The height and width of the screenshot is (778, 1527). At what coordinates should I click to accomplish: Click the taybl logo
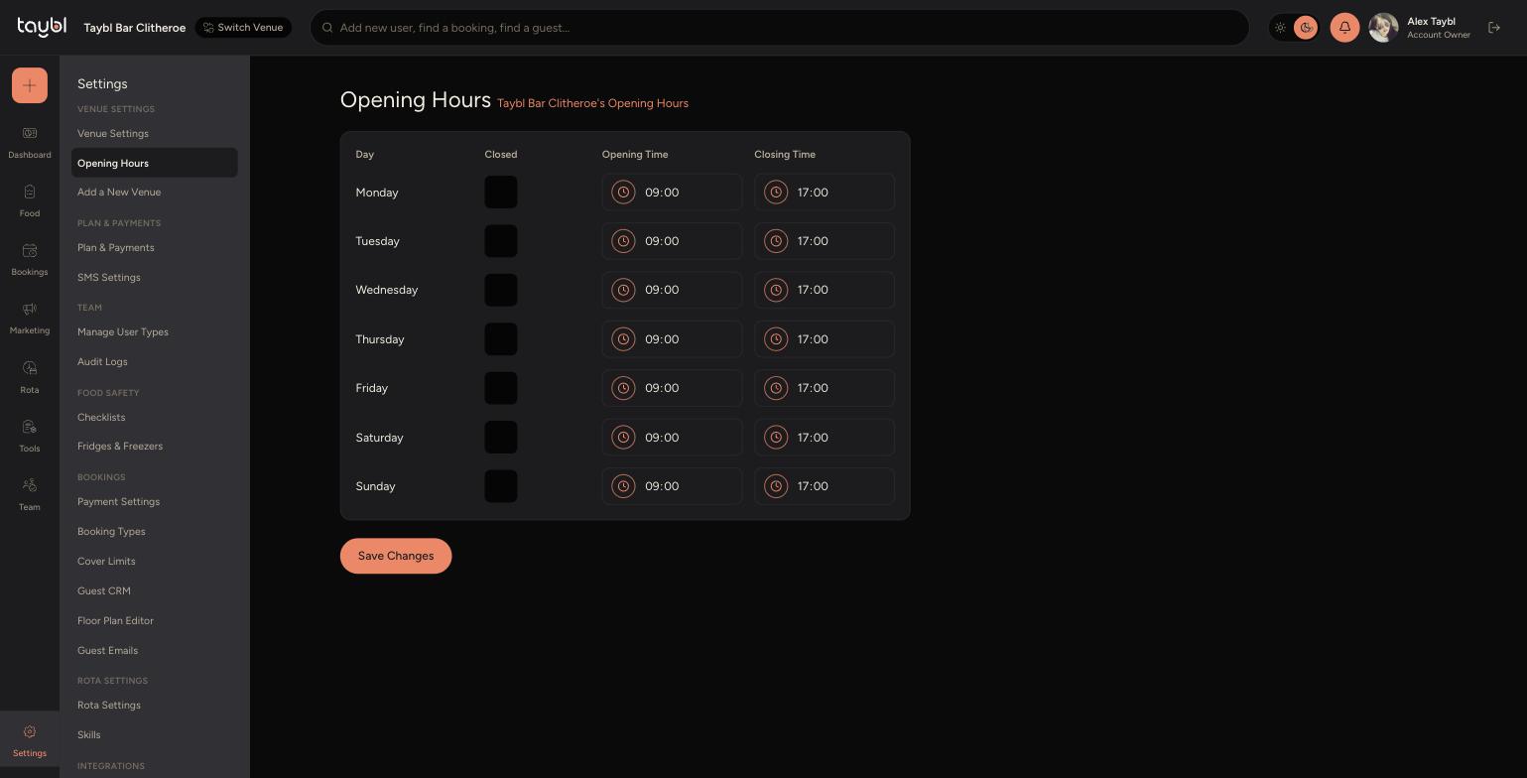pos(42,27)
